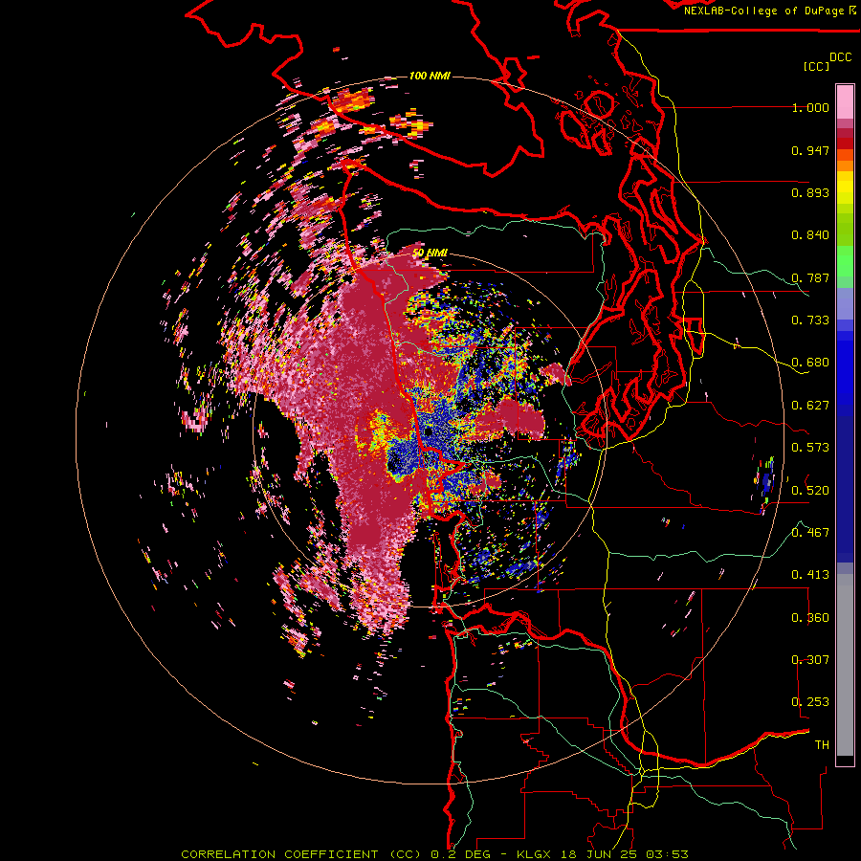The image size is (861, 861).
Task: Click the 18 JUN 25 date text
Action: (599, 854)
